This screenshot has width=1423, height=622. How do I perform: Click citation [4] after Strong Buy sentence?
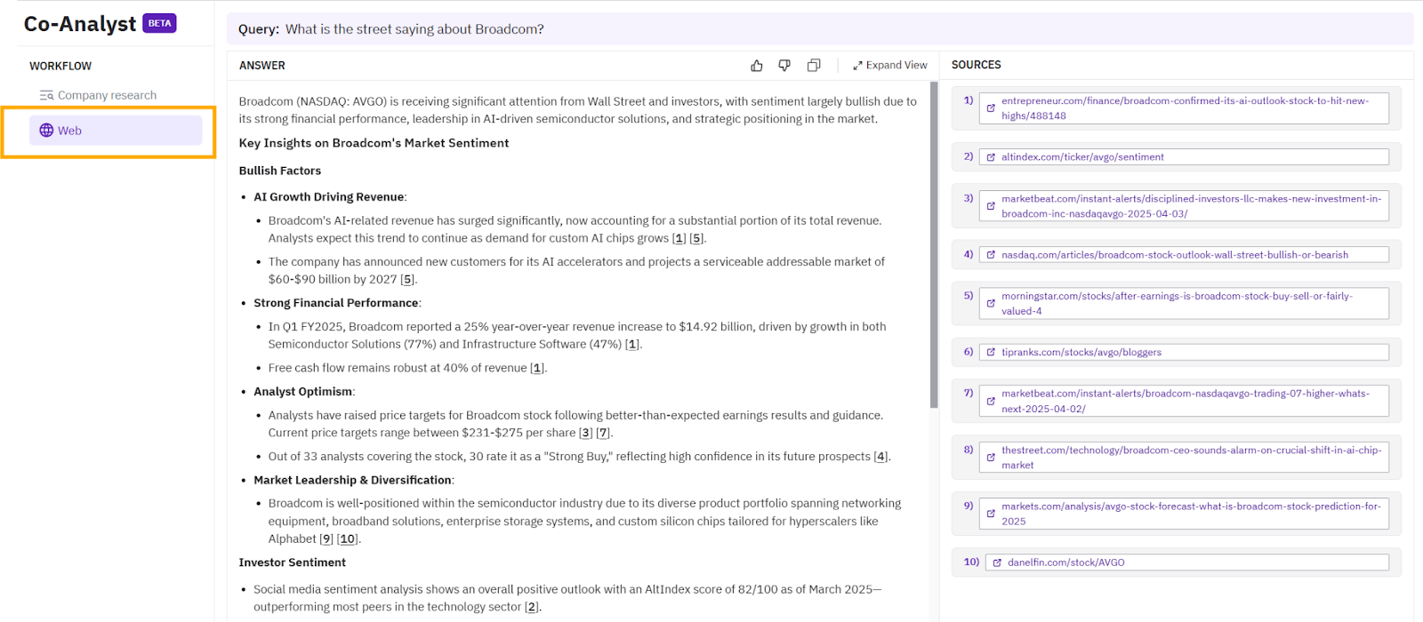pos(880,457)
